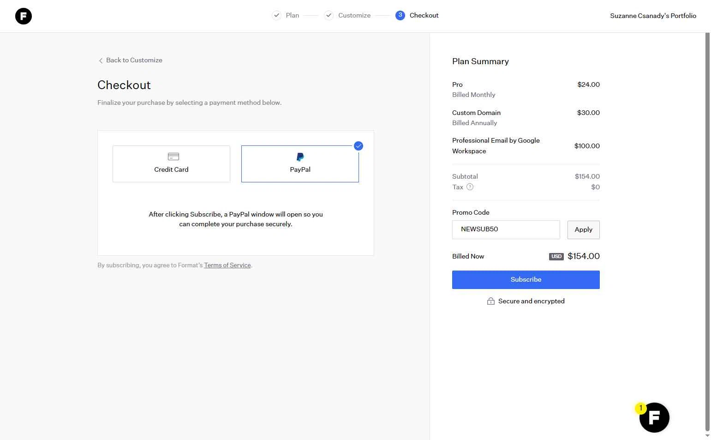Open Suzanne Csanady's Portfolio link
This screenshot has height=440, width=711.
pos(653,16)
